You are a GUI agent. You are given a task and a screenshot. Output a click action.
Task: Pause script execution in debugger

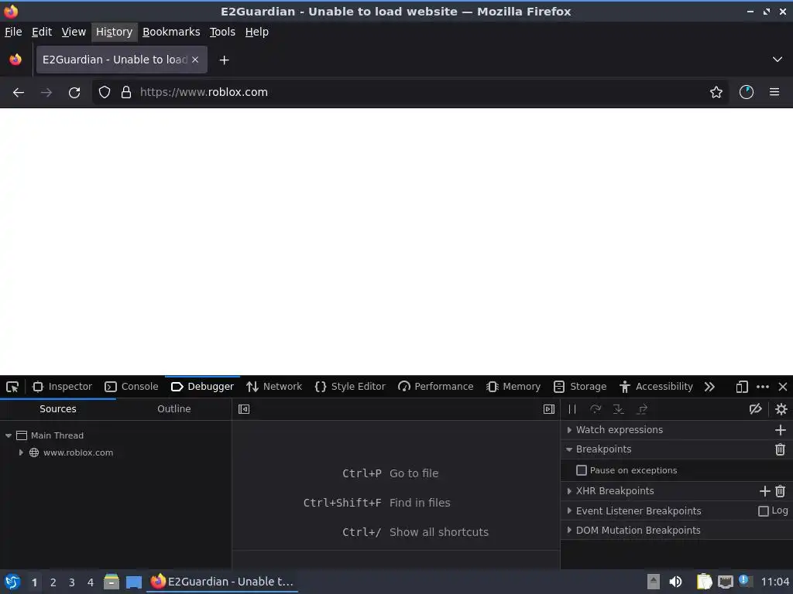click(x=572, y=409)
